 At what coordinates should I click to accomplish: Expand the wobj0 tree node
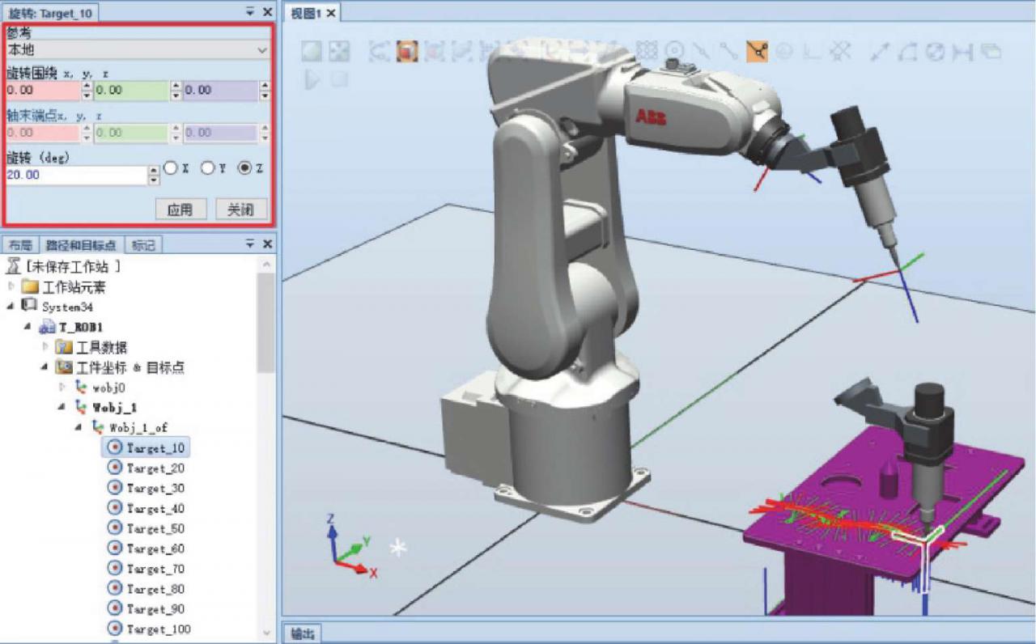[x=63, y=387]
